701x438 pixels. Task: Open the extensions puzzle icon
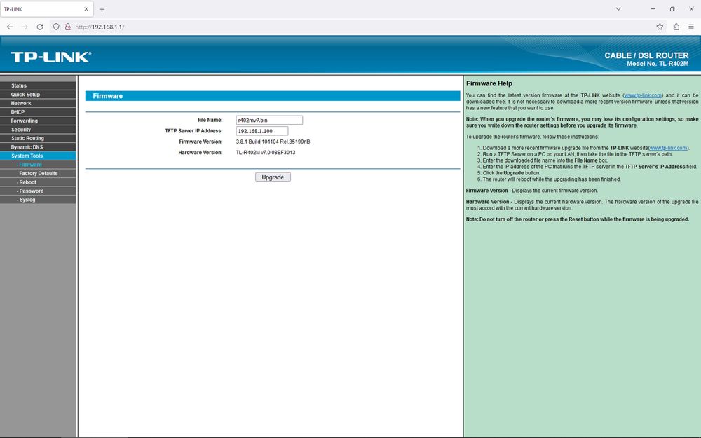[x=676, y=27]
